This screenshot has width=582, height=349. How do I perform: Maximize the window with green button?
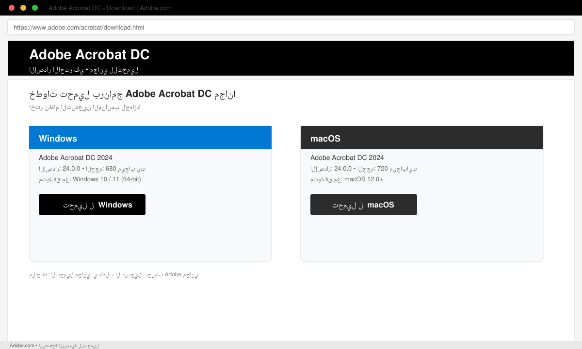pos(35,8)
